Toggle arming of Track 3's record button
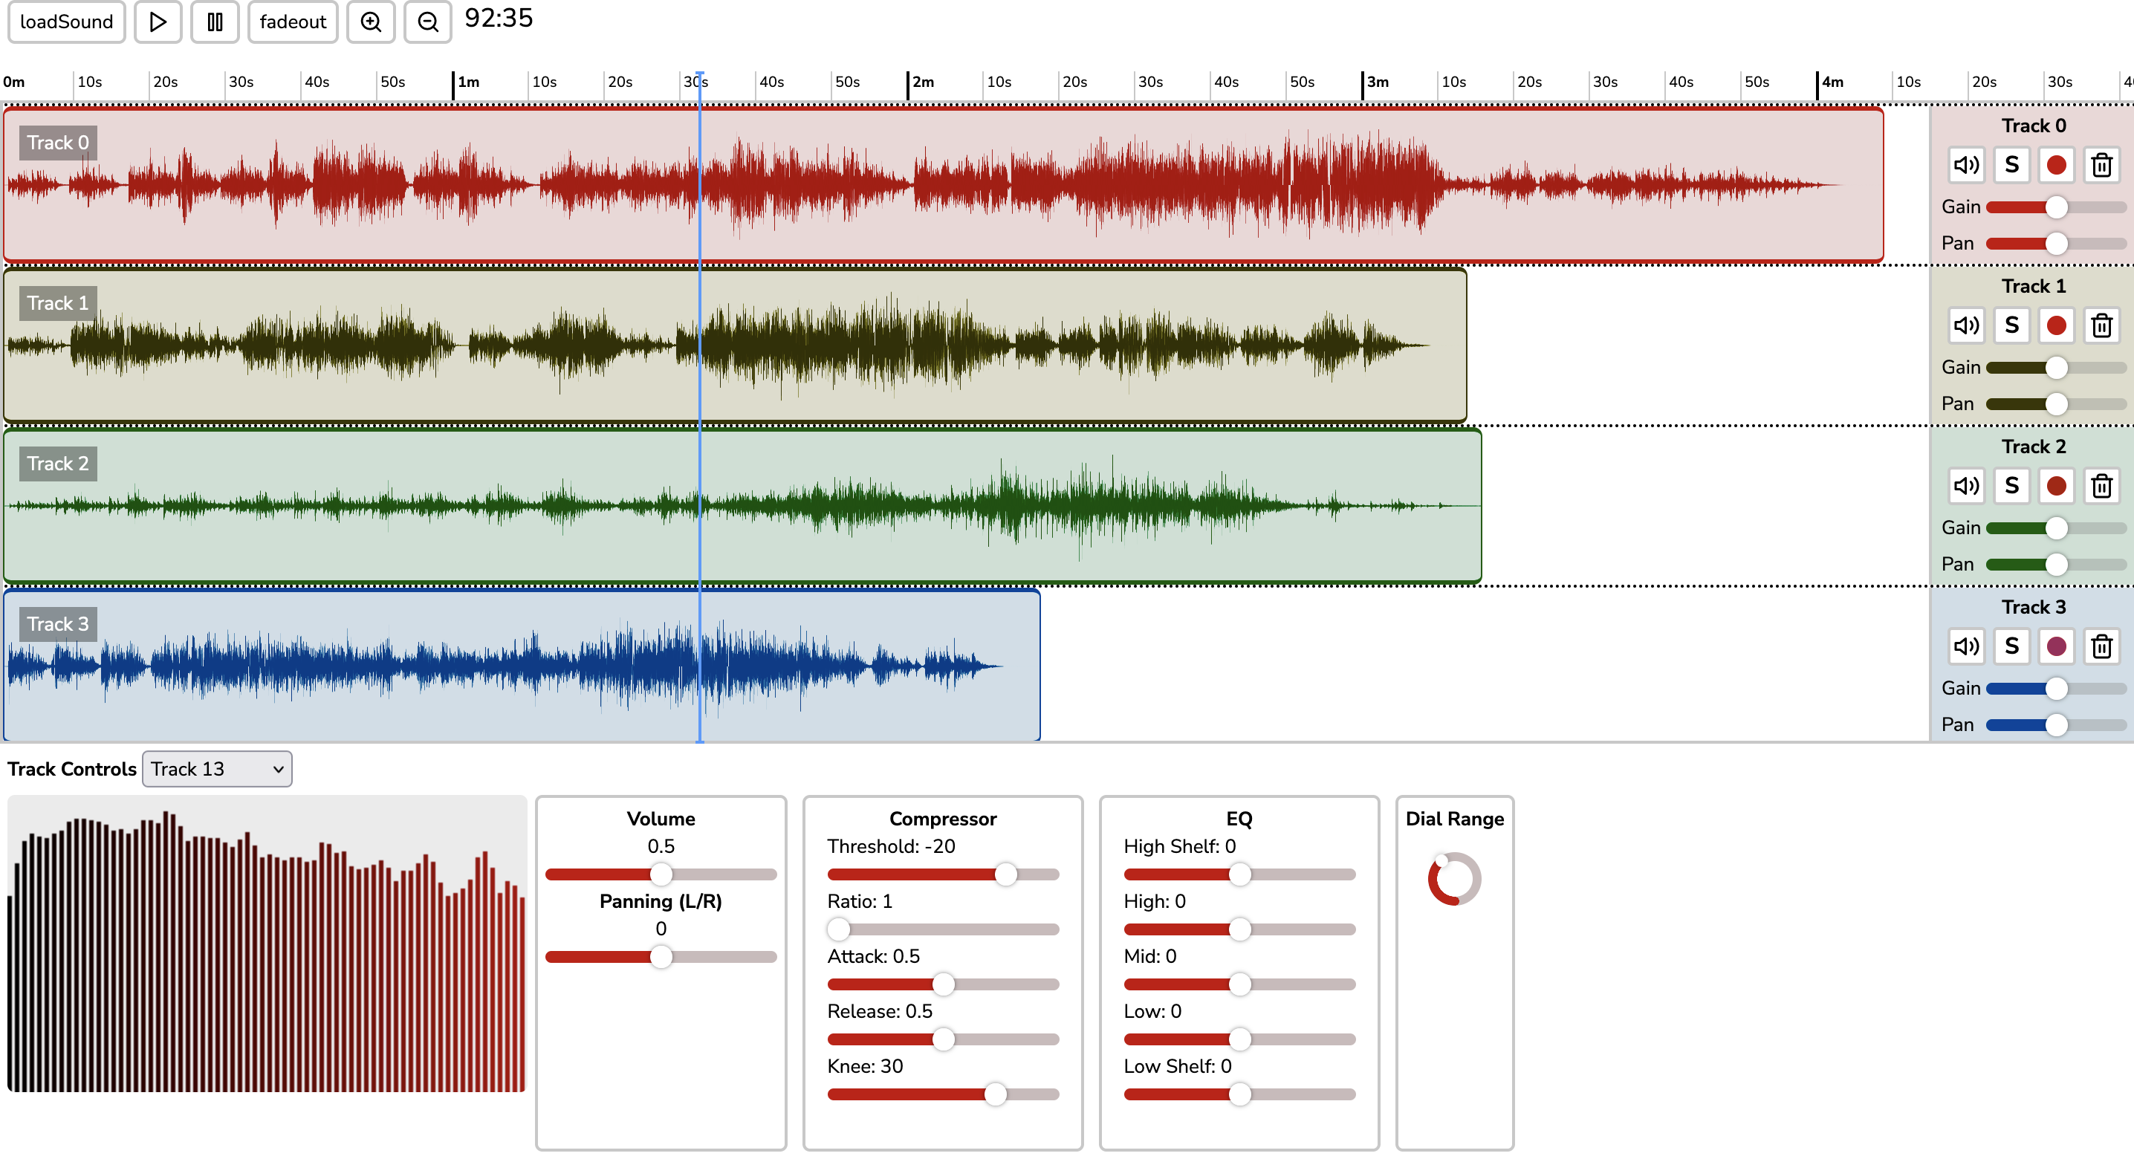 coord(2056,646)
